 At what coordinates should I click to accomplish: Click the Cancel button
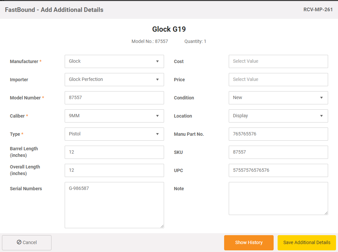(x=27, y=242)
